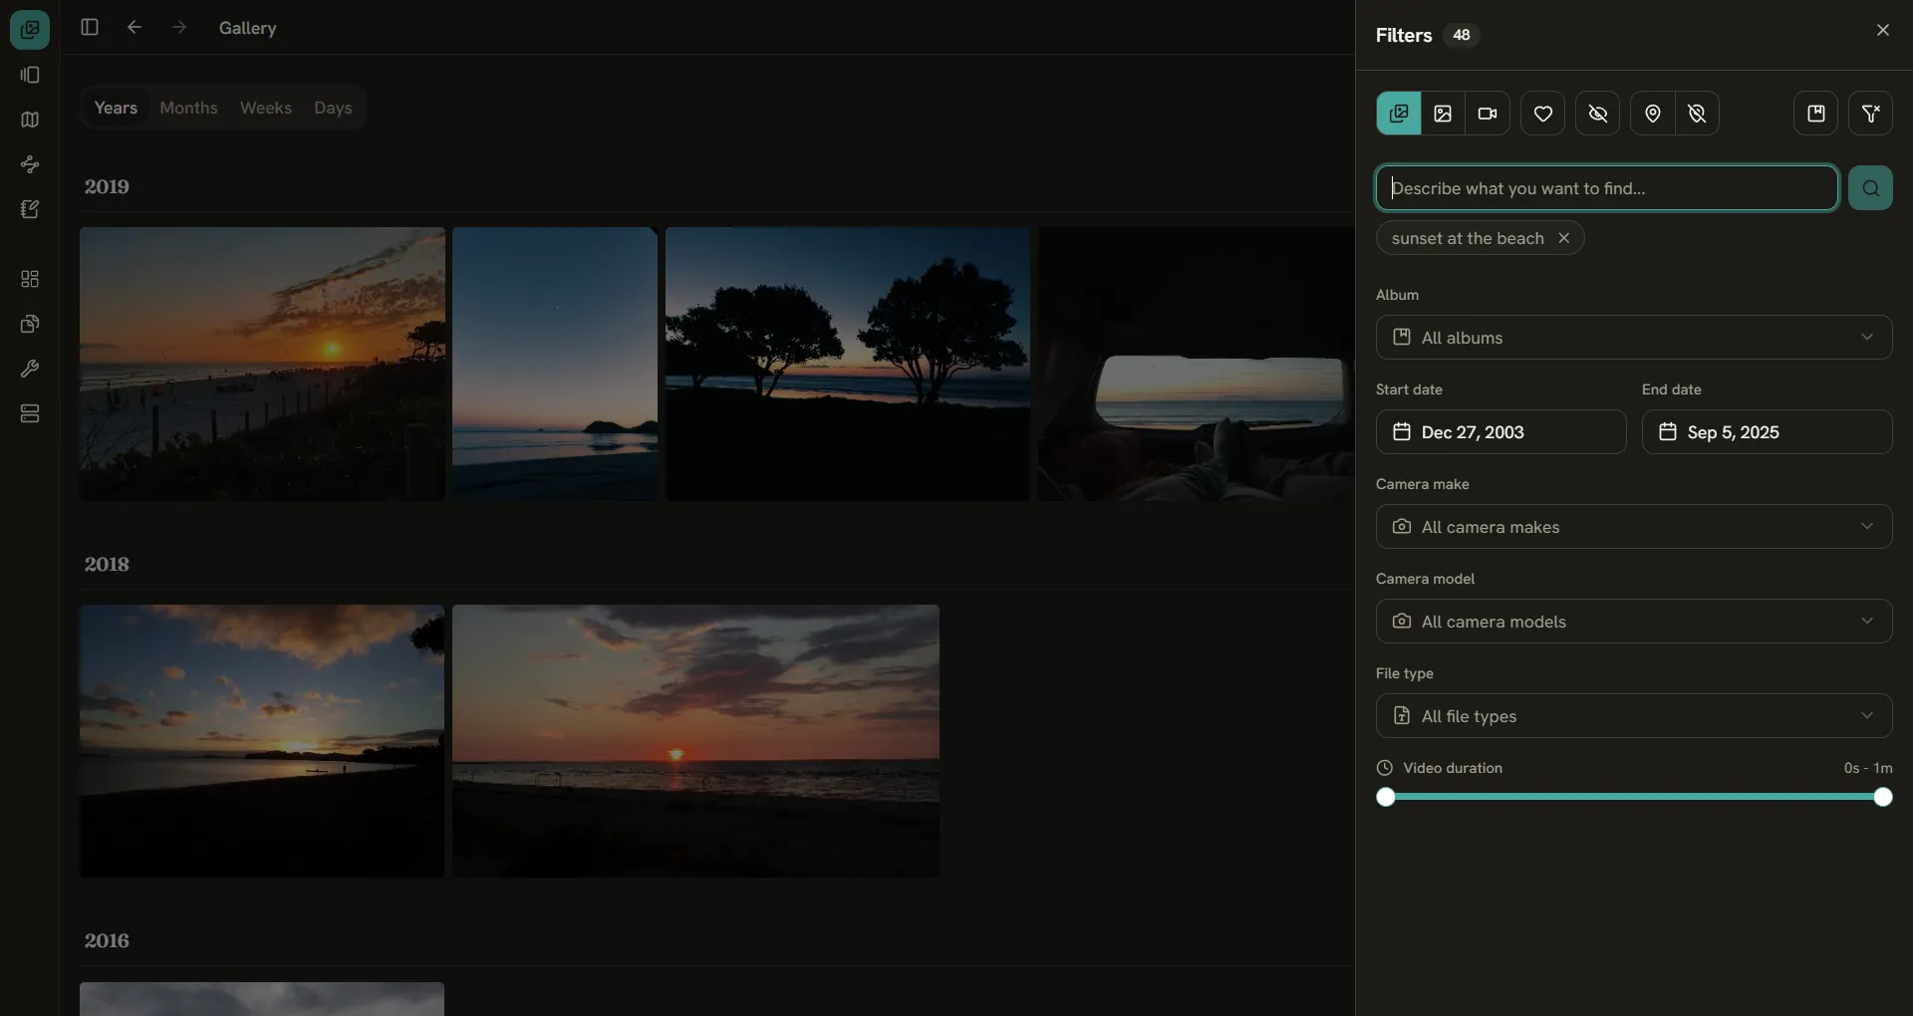This screenshot has width=1913, height=1016.
Task: Expand the All albums dropdown
Action: tap(1634, 338)
